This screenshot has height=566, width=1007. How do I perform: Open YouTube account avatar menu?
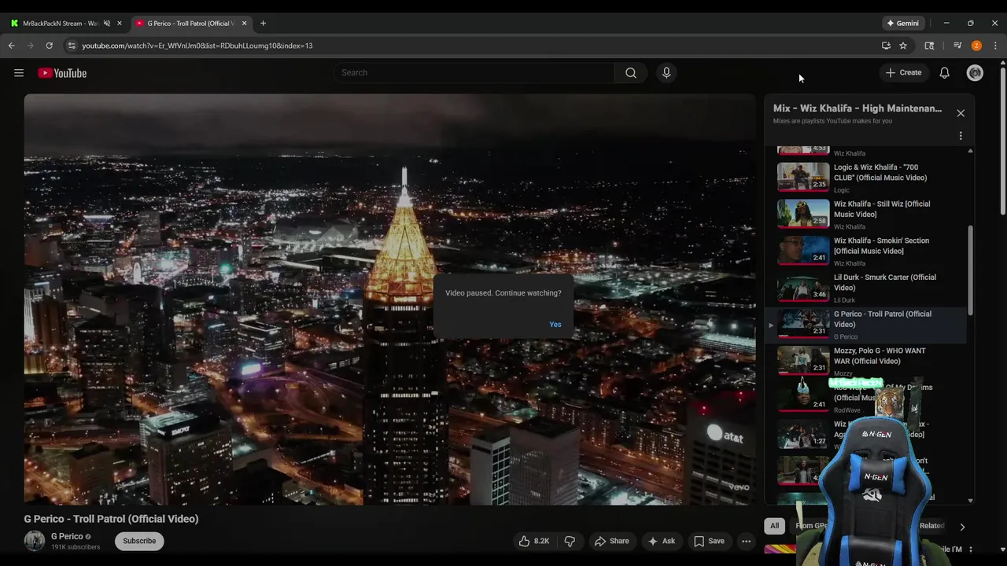point(975,72)
